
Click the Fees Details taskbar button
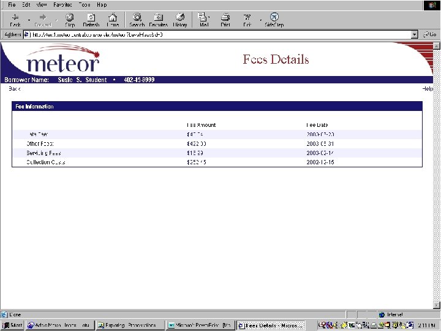pyautogui.click(x=271, y=325)
